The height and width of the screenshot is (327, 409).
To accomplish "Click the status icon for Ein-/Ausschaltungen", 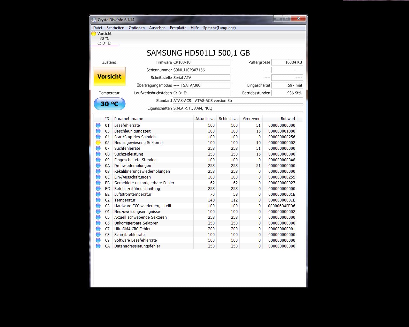I will point(98,177).
